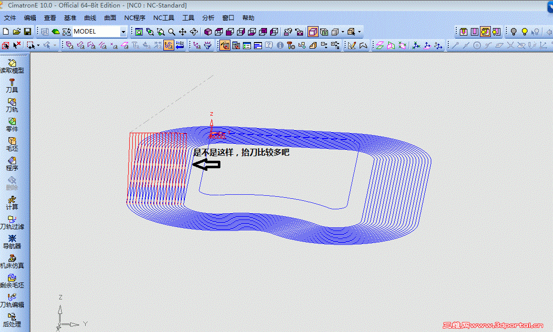Screen dimensions: 553x332
Task: Open the NC工具 menu
Action: tap(164, 18)
